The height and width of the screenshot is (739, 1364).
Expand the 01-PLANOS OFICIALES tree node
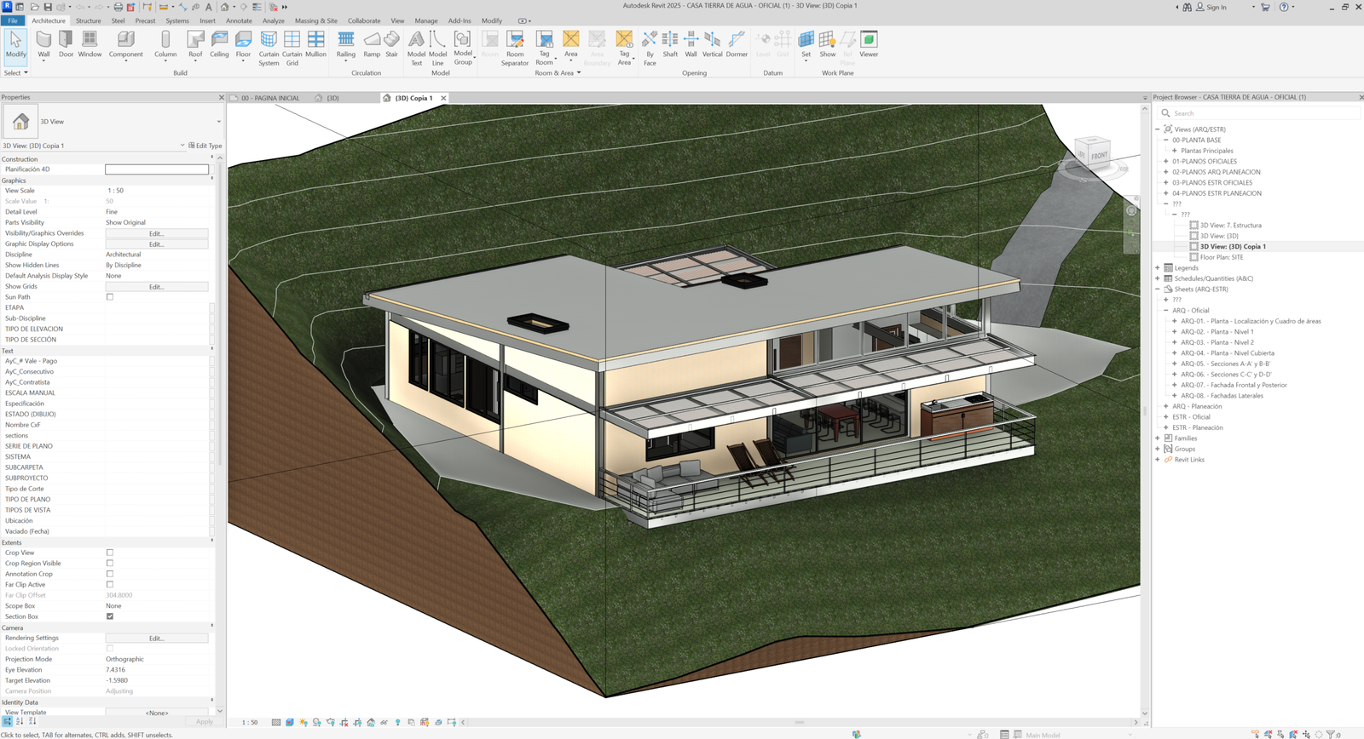coord(1166,161)
